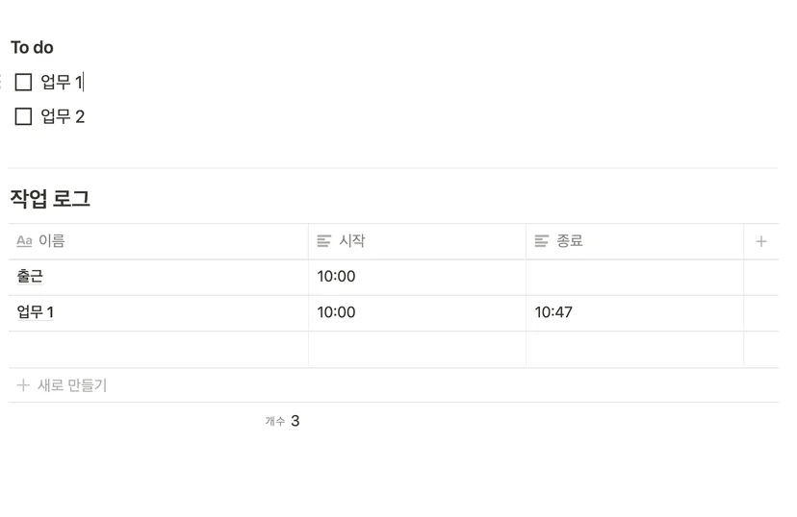Select the 10:00 start cell for 출근
Screen dimensions: 797x517
[x=418, y=277]
